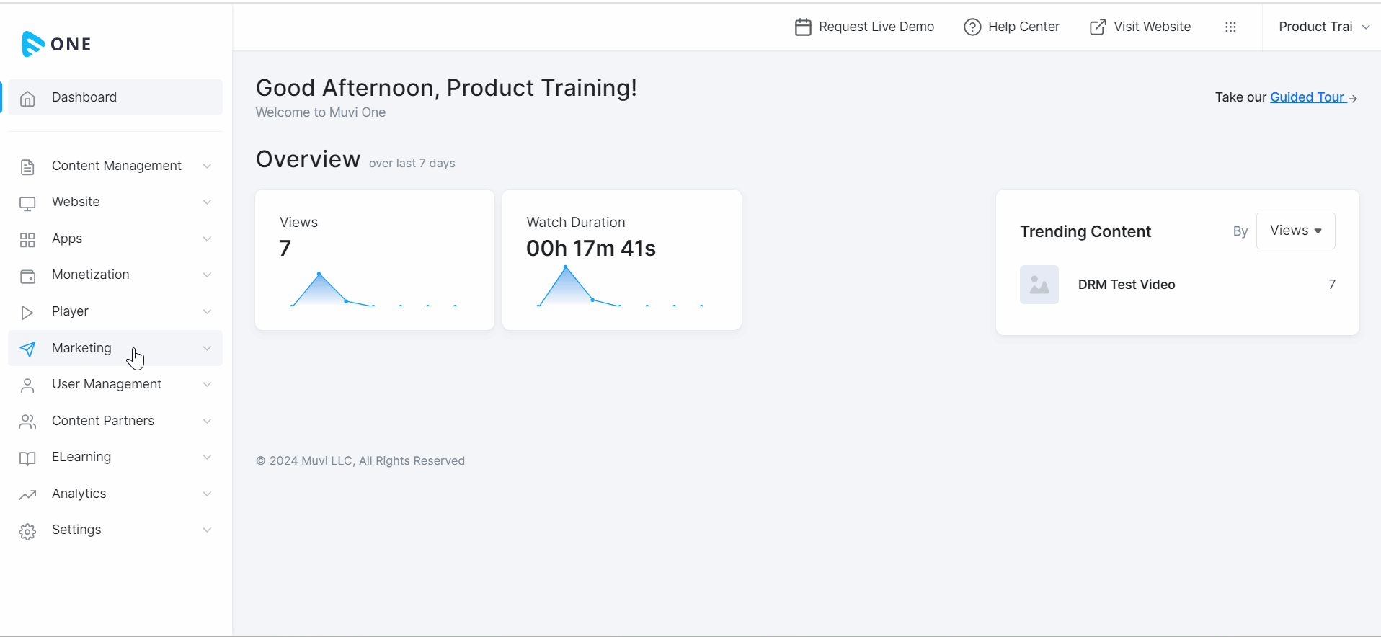
Task: Expand the Content Management chevron
Action: coord(207,166)
